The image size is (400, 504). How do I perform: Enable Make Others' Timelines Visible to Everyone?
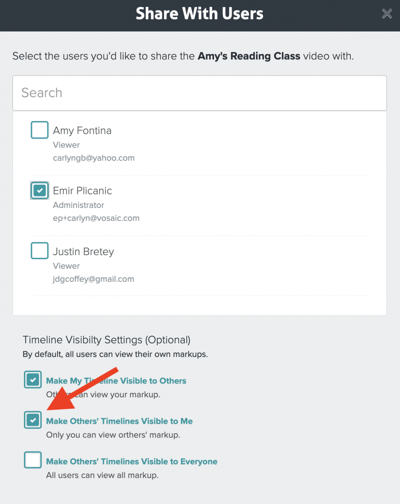(x=33, y=460)
